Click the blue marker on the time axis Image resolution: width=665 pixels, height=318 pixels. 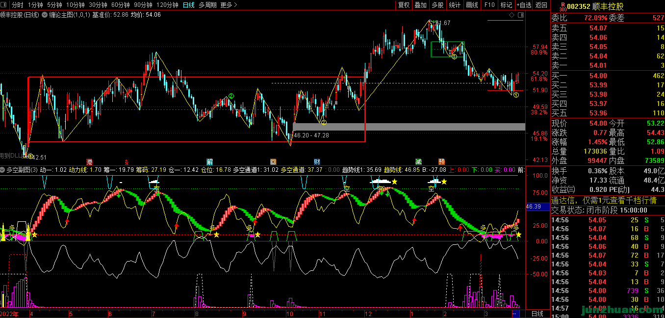[515, 314]
